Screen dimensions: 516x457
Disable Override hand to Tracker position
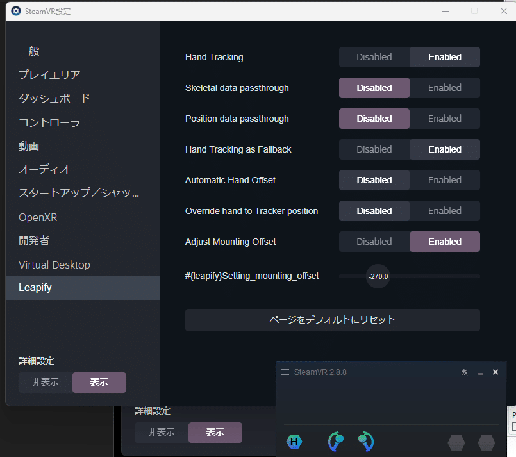(x=374, y=211)
